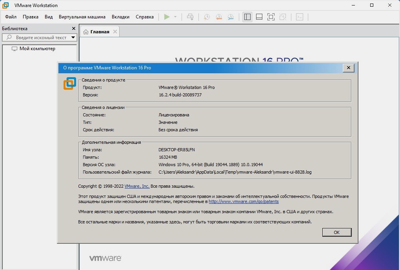Click host name DESKTOP-ER85LFN

[176, 150]
